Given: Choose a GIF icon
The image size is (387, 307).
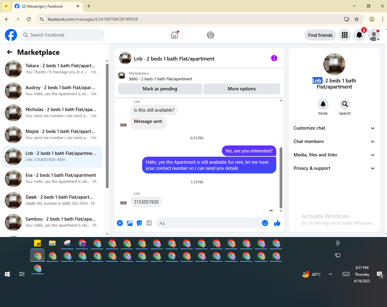Looking at the screenshot, I should (149, 223).
